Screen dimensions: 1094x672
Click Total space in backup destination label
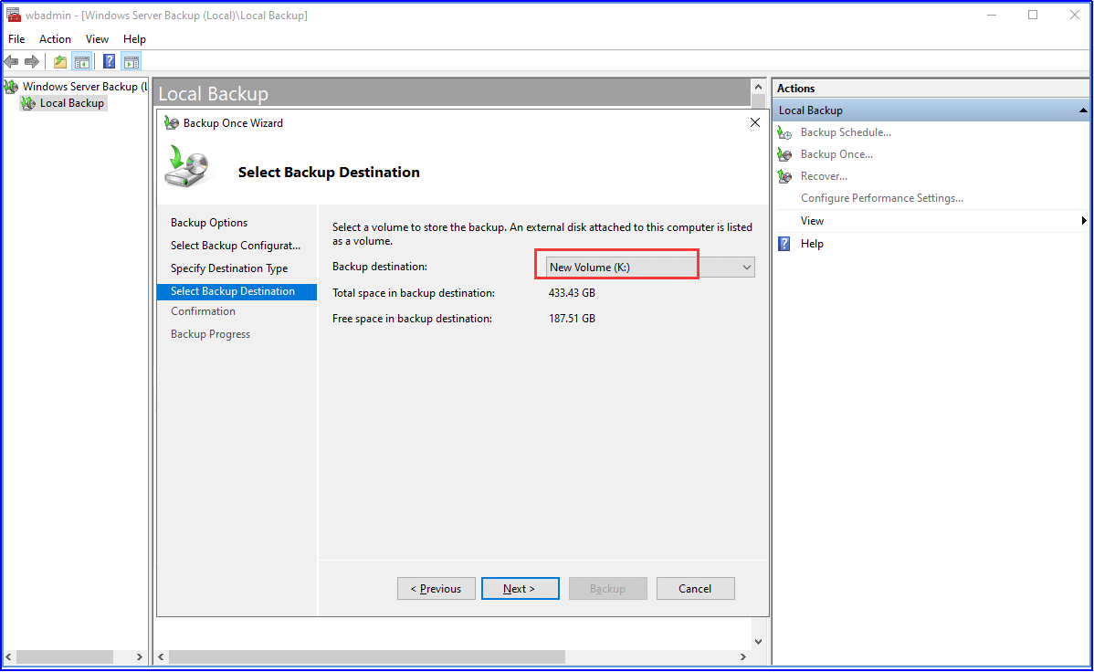tap(414, 293)
